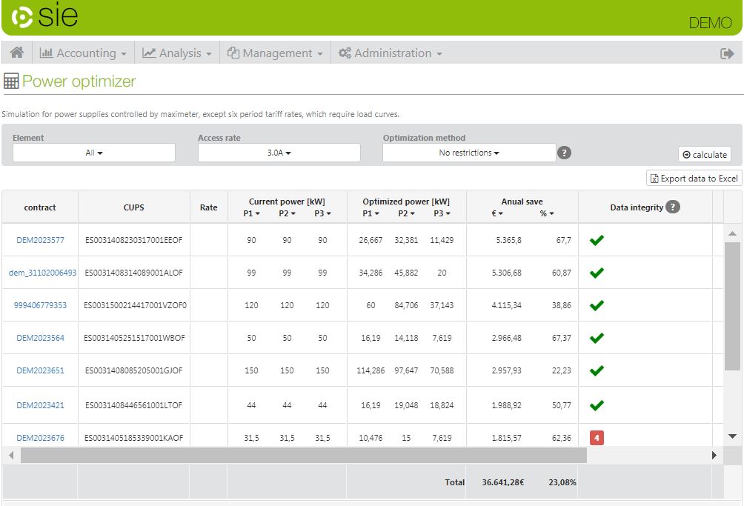Click red data integrity badge 4
This screenshot has width=744, height=506.
point(597,438)
